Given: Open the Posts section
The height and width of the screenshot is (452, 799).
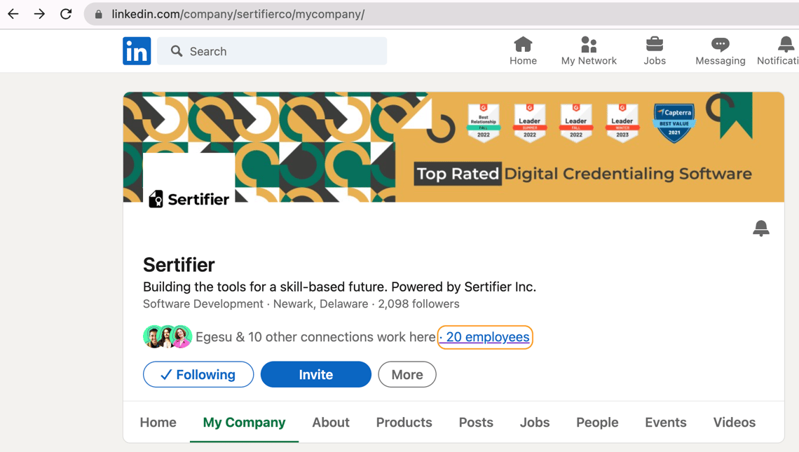Looking at the screenshot, I should (476, 422).
